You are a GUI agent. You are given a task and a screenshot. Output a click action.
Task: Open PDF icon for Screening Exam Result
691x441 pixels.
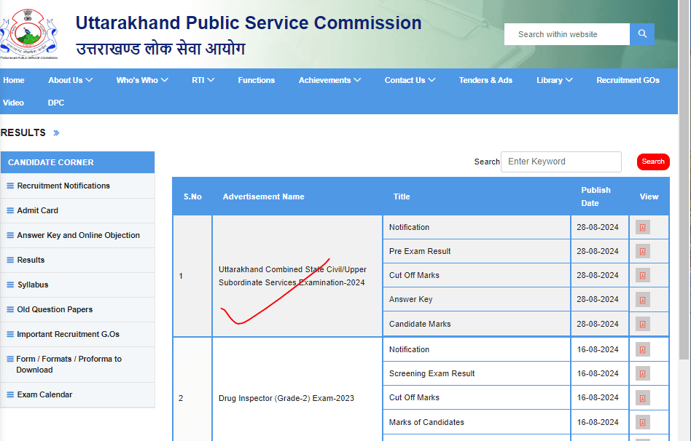642,374
